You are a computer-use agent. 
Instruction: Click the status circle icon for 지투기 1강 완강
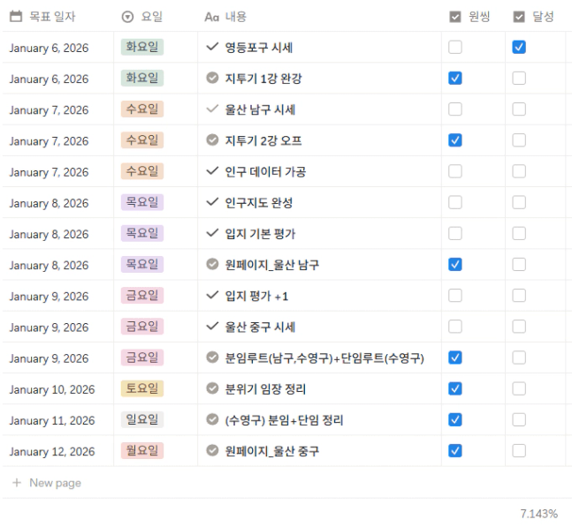tap(212, 79)
